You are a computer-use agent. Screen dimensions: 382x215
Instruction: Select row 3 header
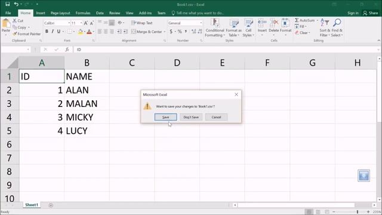click(x=10, y=103)
